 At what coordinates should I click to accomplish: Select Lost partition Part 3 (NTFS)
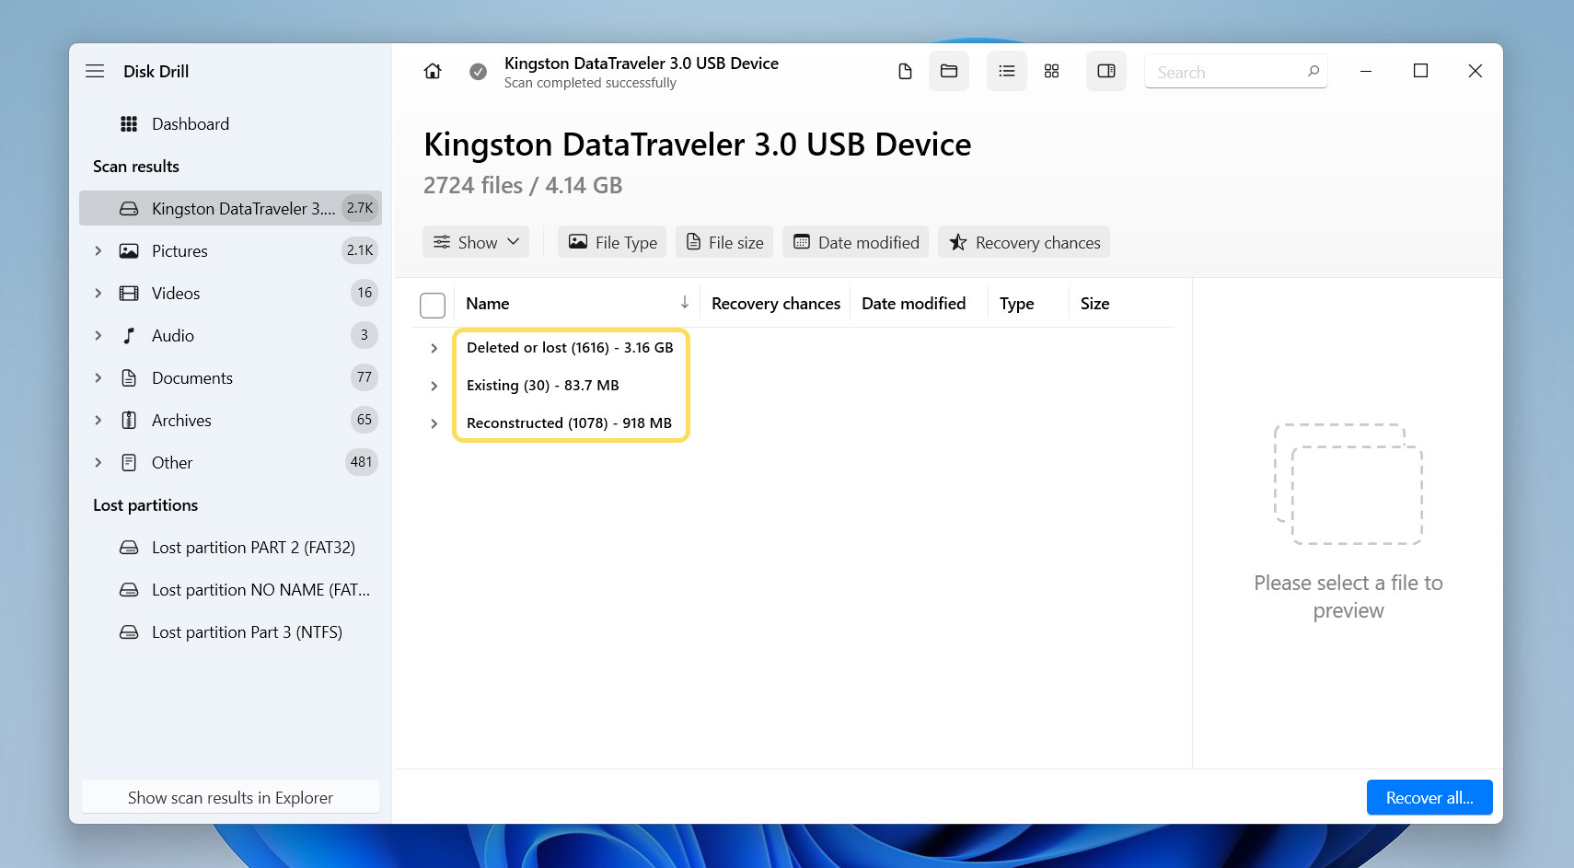[247, 632]
